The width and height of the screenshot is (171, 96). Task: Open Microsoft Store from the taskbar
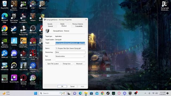point(91,93)
